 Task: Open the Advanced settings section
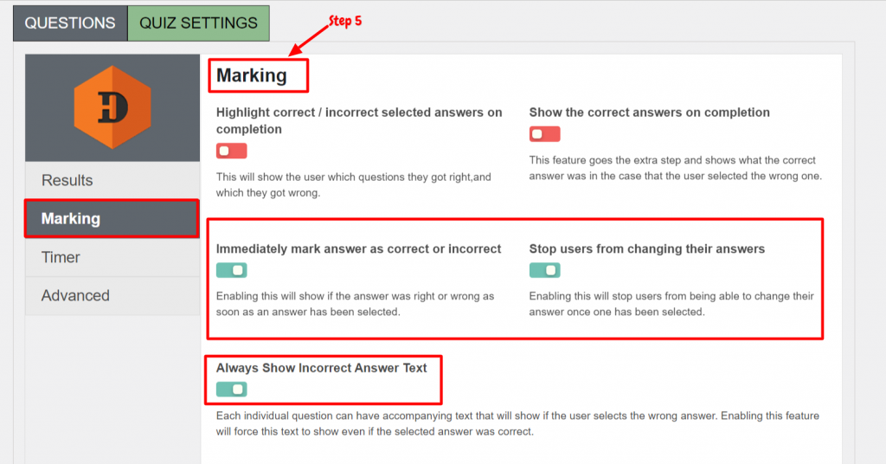click(112, 295)
